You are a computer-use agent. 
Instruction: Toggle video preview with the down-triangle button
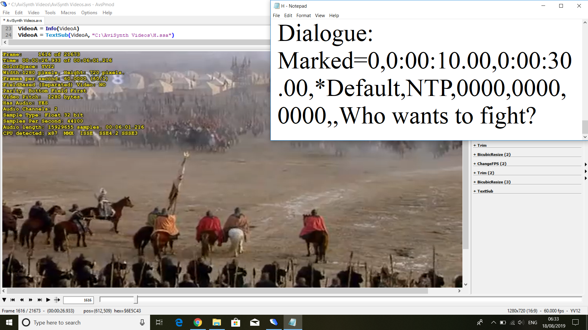coord(4,300)
